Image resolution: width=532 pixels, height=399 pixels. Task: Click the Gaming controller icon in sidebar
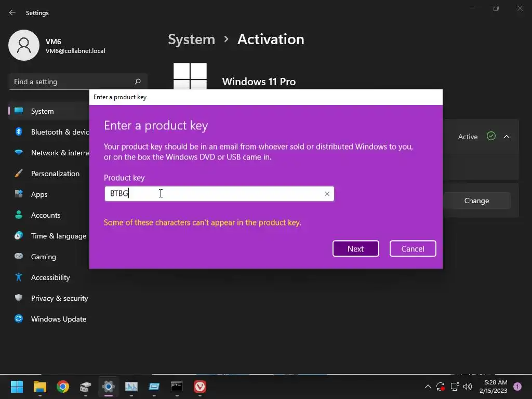tap(19, 256)
